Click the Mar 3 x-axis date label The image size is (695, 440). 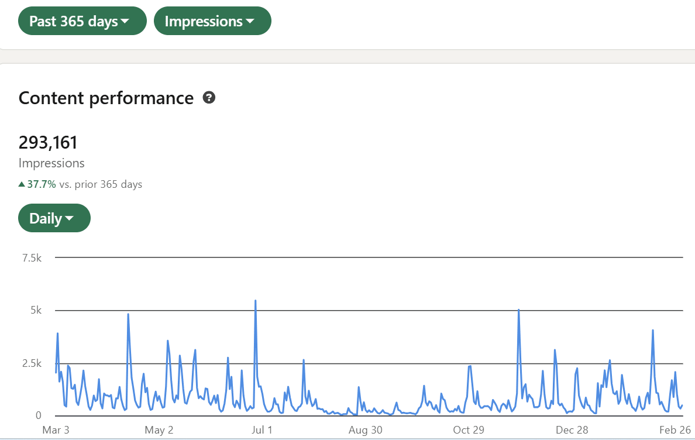[x=56, y=430]
